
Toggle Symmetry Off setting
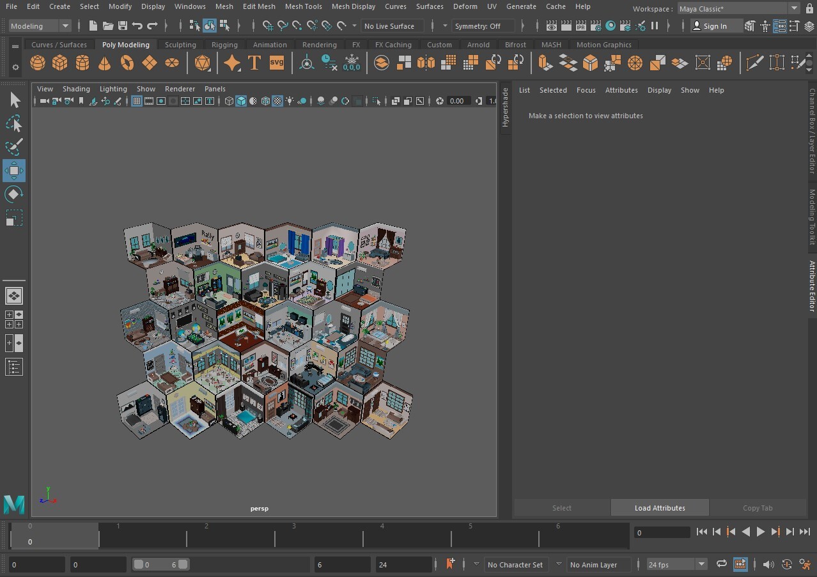pos(483,26)
